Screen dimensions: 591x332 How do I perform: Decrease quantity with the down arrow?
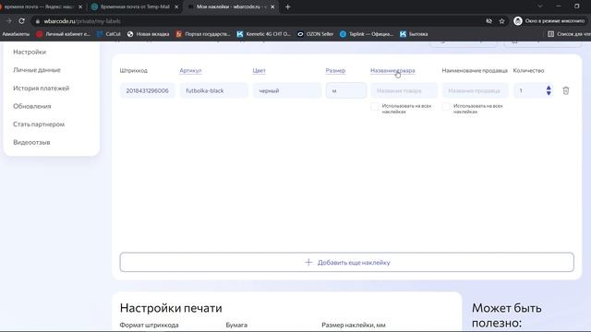click(x=549, y=93)
